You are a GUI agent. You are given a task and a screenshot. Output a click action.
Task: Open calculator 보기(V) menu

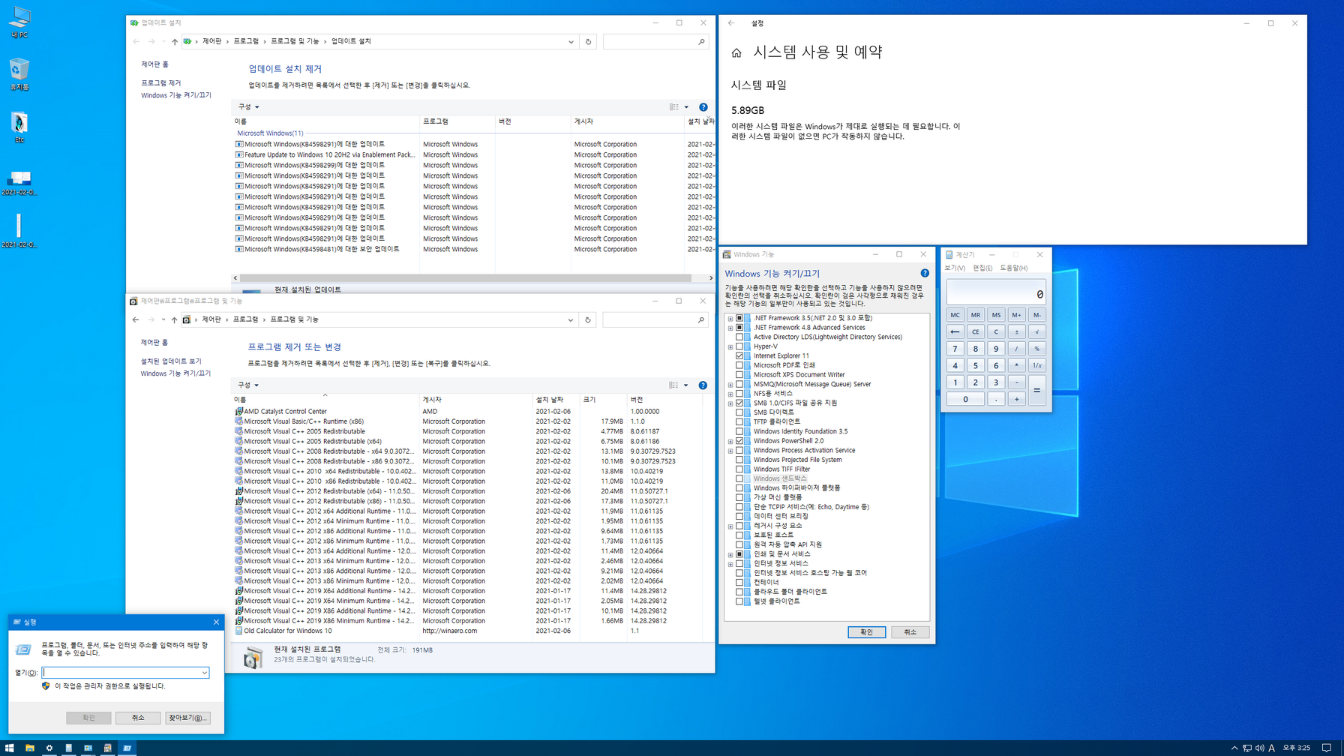955,268
